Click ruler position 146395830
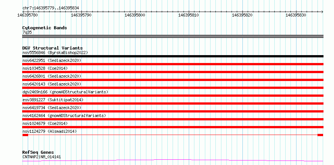334x165 pixels. pos(296,15)
